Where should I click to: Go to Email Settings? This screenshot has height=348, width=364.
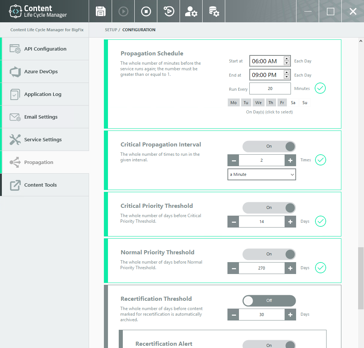point(45,117)
